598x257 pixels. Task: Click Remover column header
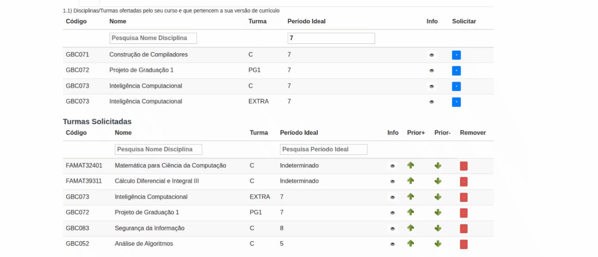click(x=473, y=133)
